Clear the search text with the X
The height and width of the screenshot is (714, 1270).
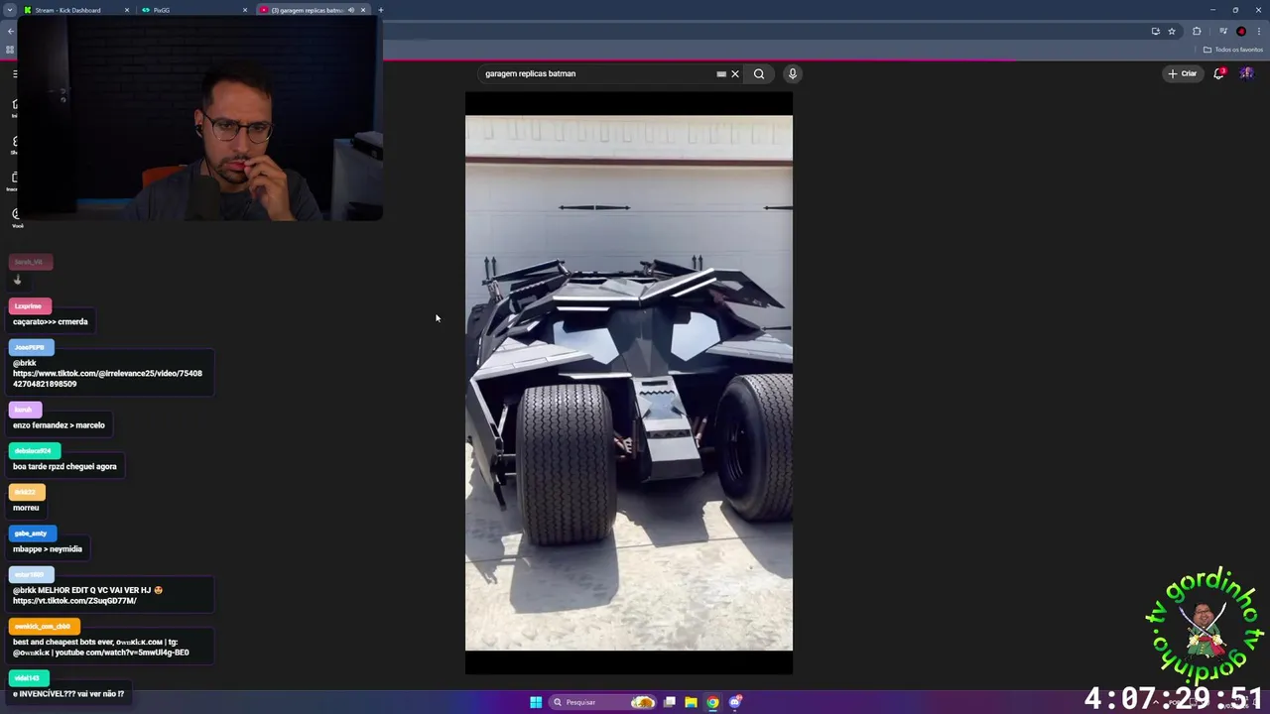tap(735, 73)
